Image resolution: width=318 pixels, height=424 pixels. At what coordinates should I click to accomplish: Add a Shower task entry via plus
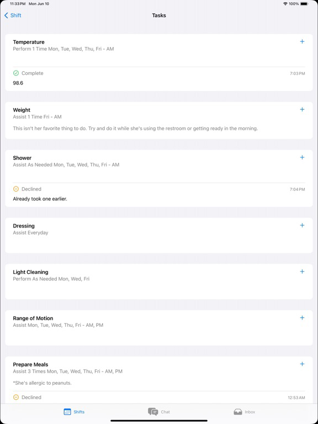[302, 157]
